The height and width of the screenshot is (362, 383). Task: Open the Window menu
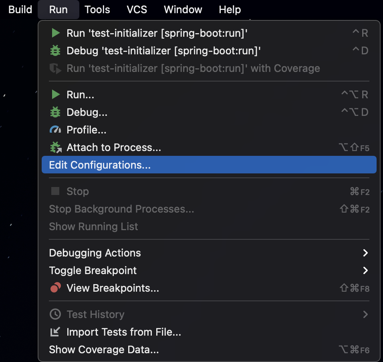(183, 10)
